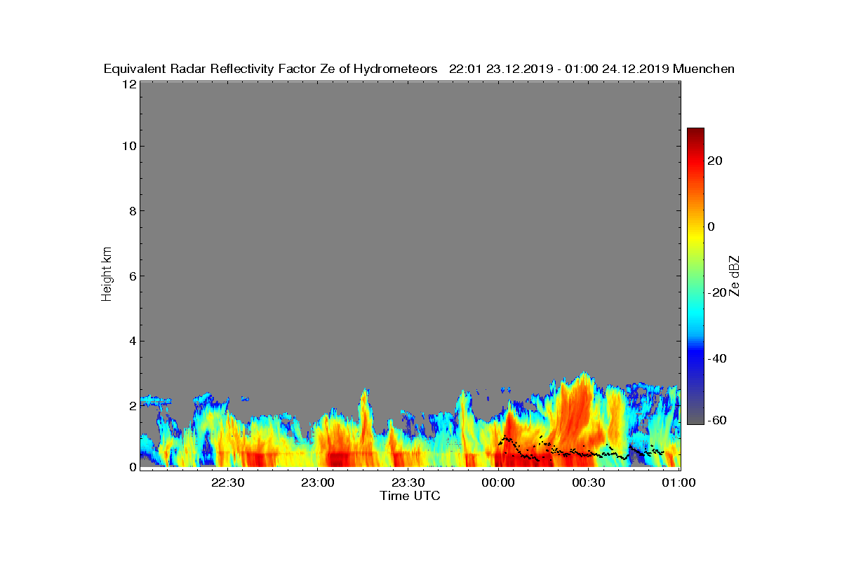
Task: Click height axis label "12"
Action: coord(128,84)
